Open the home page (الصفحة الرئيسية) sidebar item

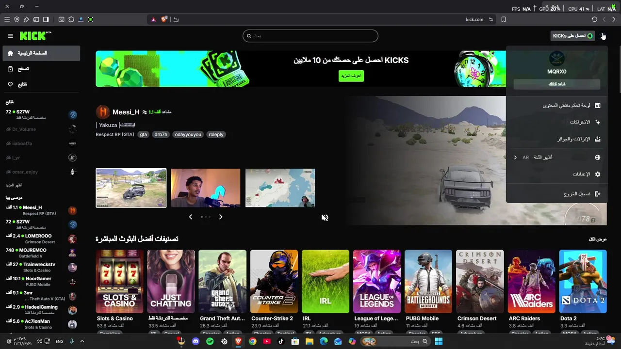[x=41, y=53]
